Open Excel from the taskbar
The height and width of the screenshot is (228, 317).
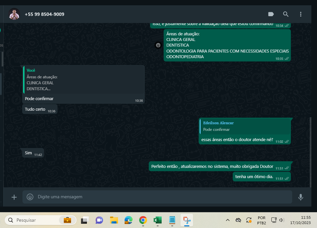[x=157, y=220]
